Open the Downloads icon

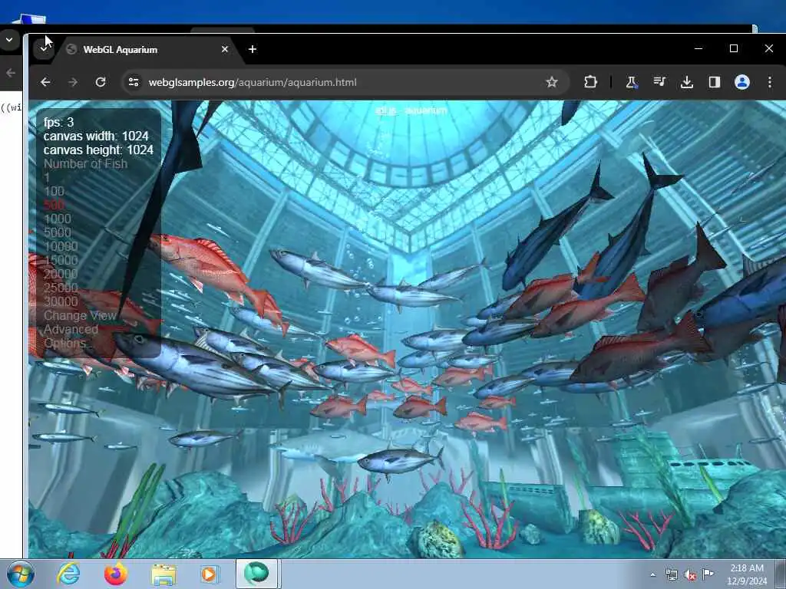click(687, 81)
